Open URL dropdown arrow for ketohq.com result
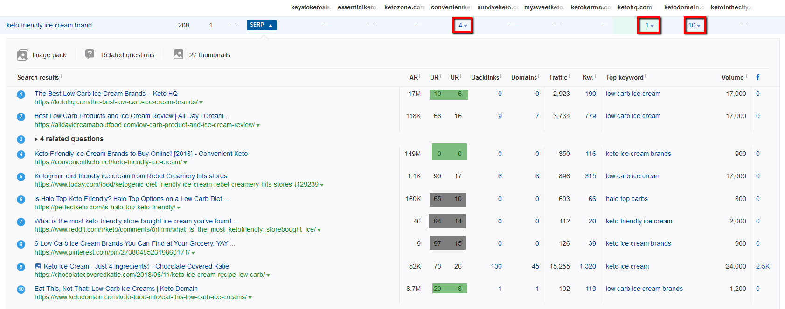 [x=201, y=102]
